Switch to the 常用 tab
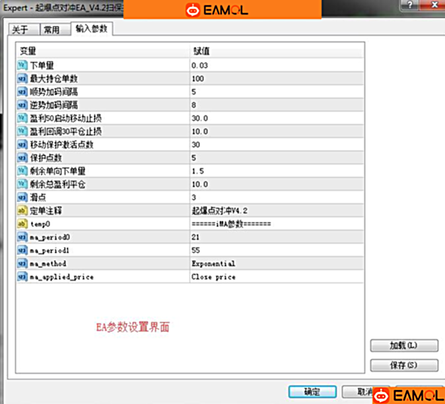The image size is (445, 404). 51,30
